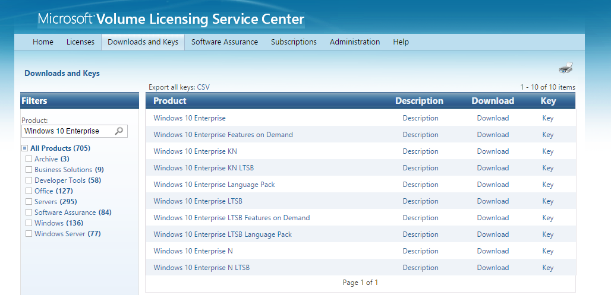Check the Servers filter checkbox
This screenshot has width=611, height=295.
29,202
